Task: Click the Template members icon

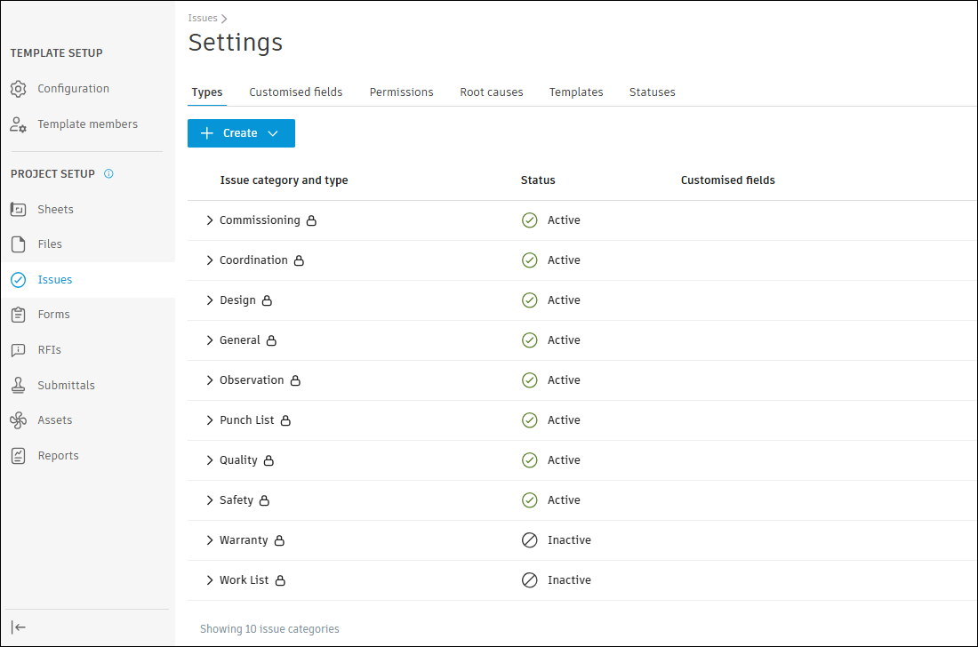Action: coord(19,124)
